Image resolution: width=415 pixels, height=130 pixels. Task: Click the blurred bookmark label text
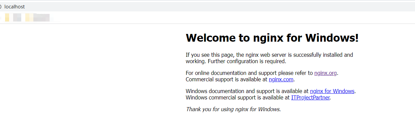coord(42,17)
